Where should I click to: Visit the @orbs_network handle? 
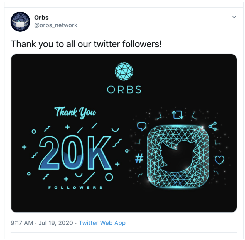tap(56, 25)
